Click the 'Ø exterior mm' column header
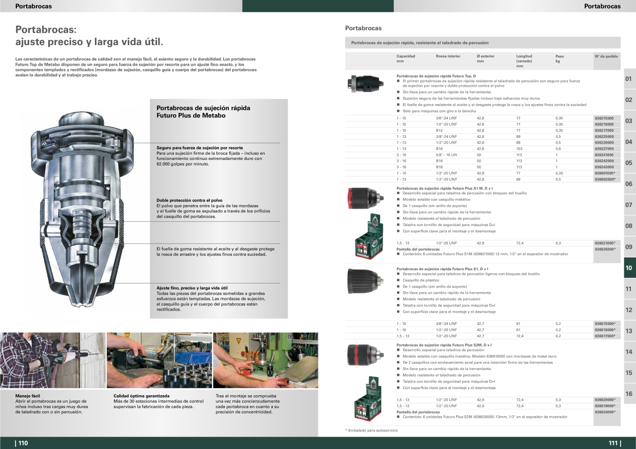Viewport: 636px width, 449px height. pos(485,58)
